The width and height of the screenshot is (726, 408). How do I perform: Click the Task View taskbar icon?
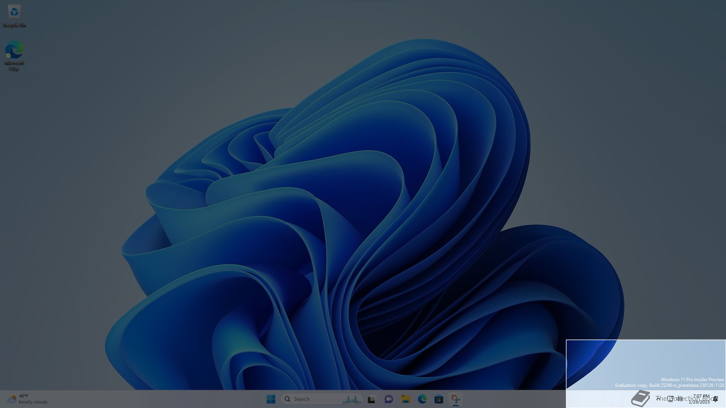point(371,399)
